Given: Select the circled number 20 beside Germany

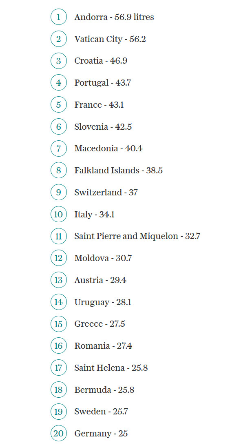Looking at the screenshot, I should click(x=59, y=433).
